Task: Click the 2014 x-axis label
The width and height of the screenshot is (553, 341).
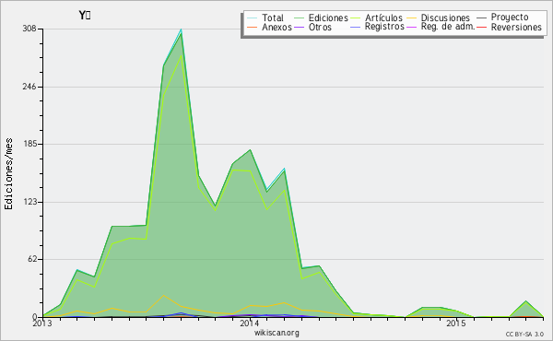Action: (250, 323)
